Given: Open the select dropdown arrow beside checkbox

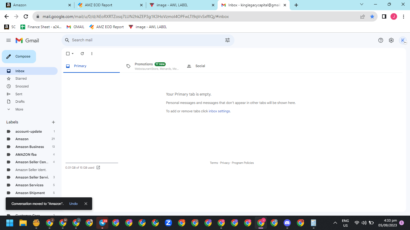Looking at the screenshot, I should (73, 54).
